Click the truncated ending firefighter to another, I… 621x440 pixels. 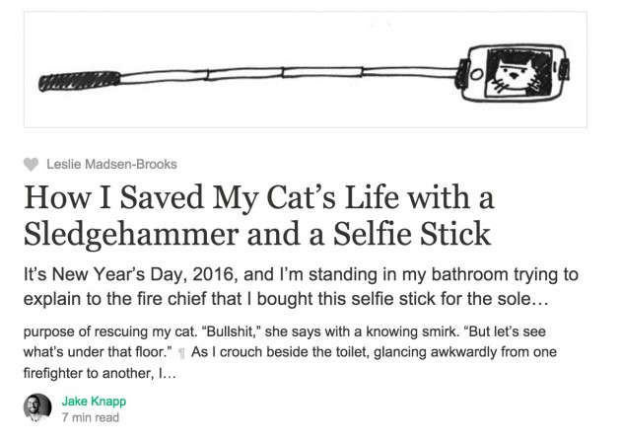[100, 373]
